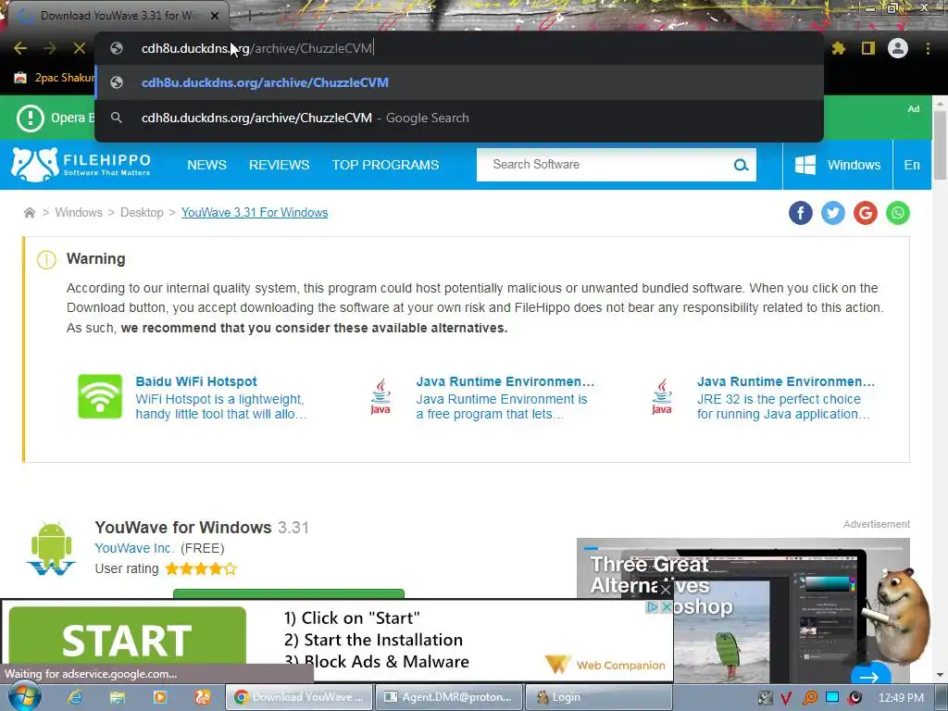Open the 2pac Shakur bookmark

click(x=55, y=78)
